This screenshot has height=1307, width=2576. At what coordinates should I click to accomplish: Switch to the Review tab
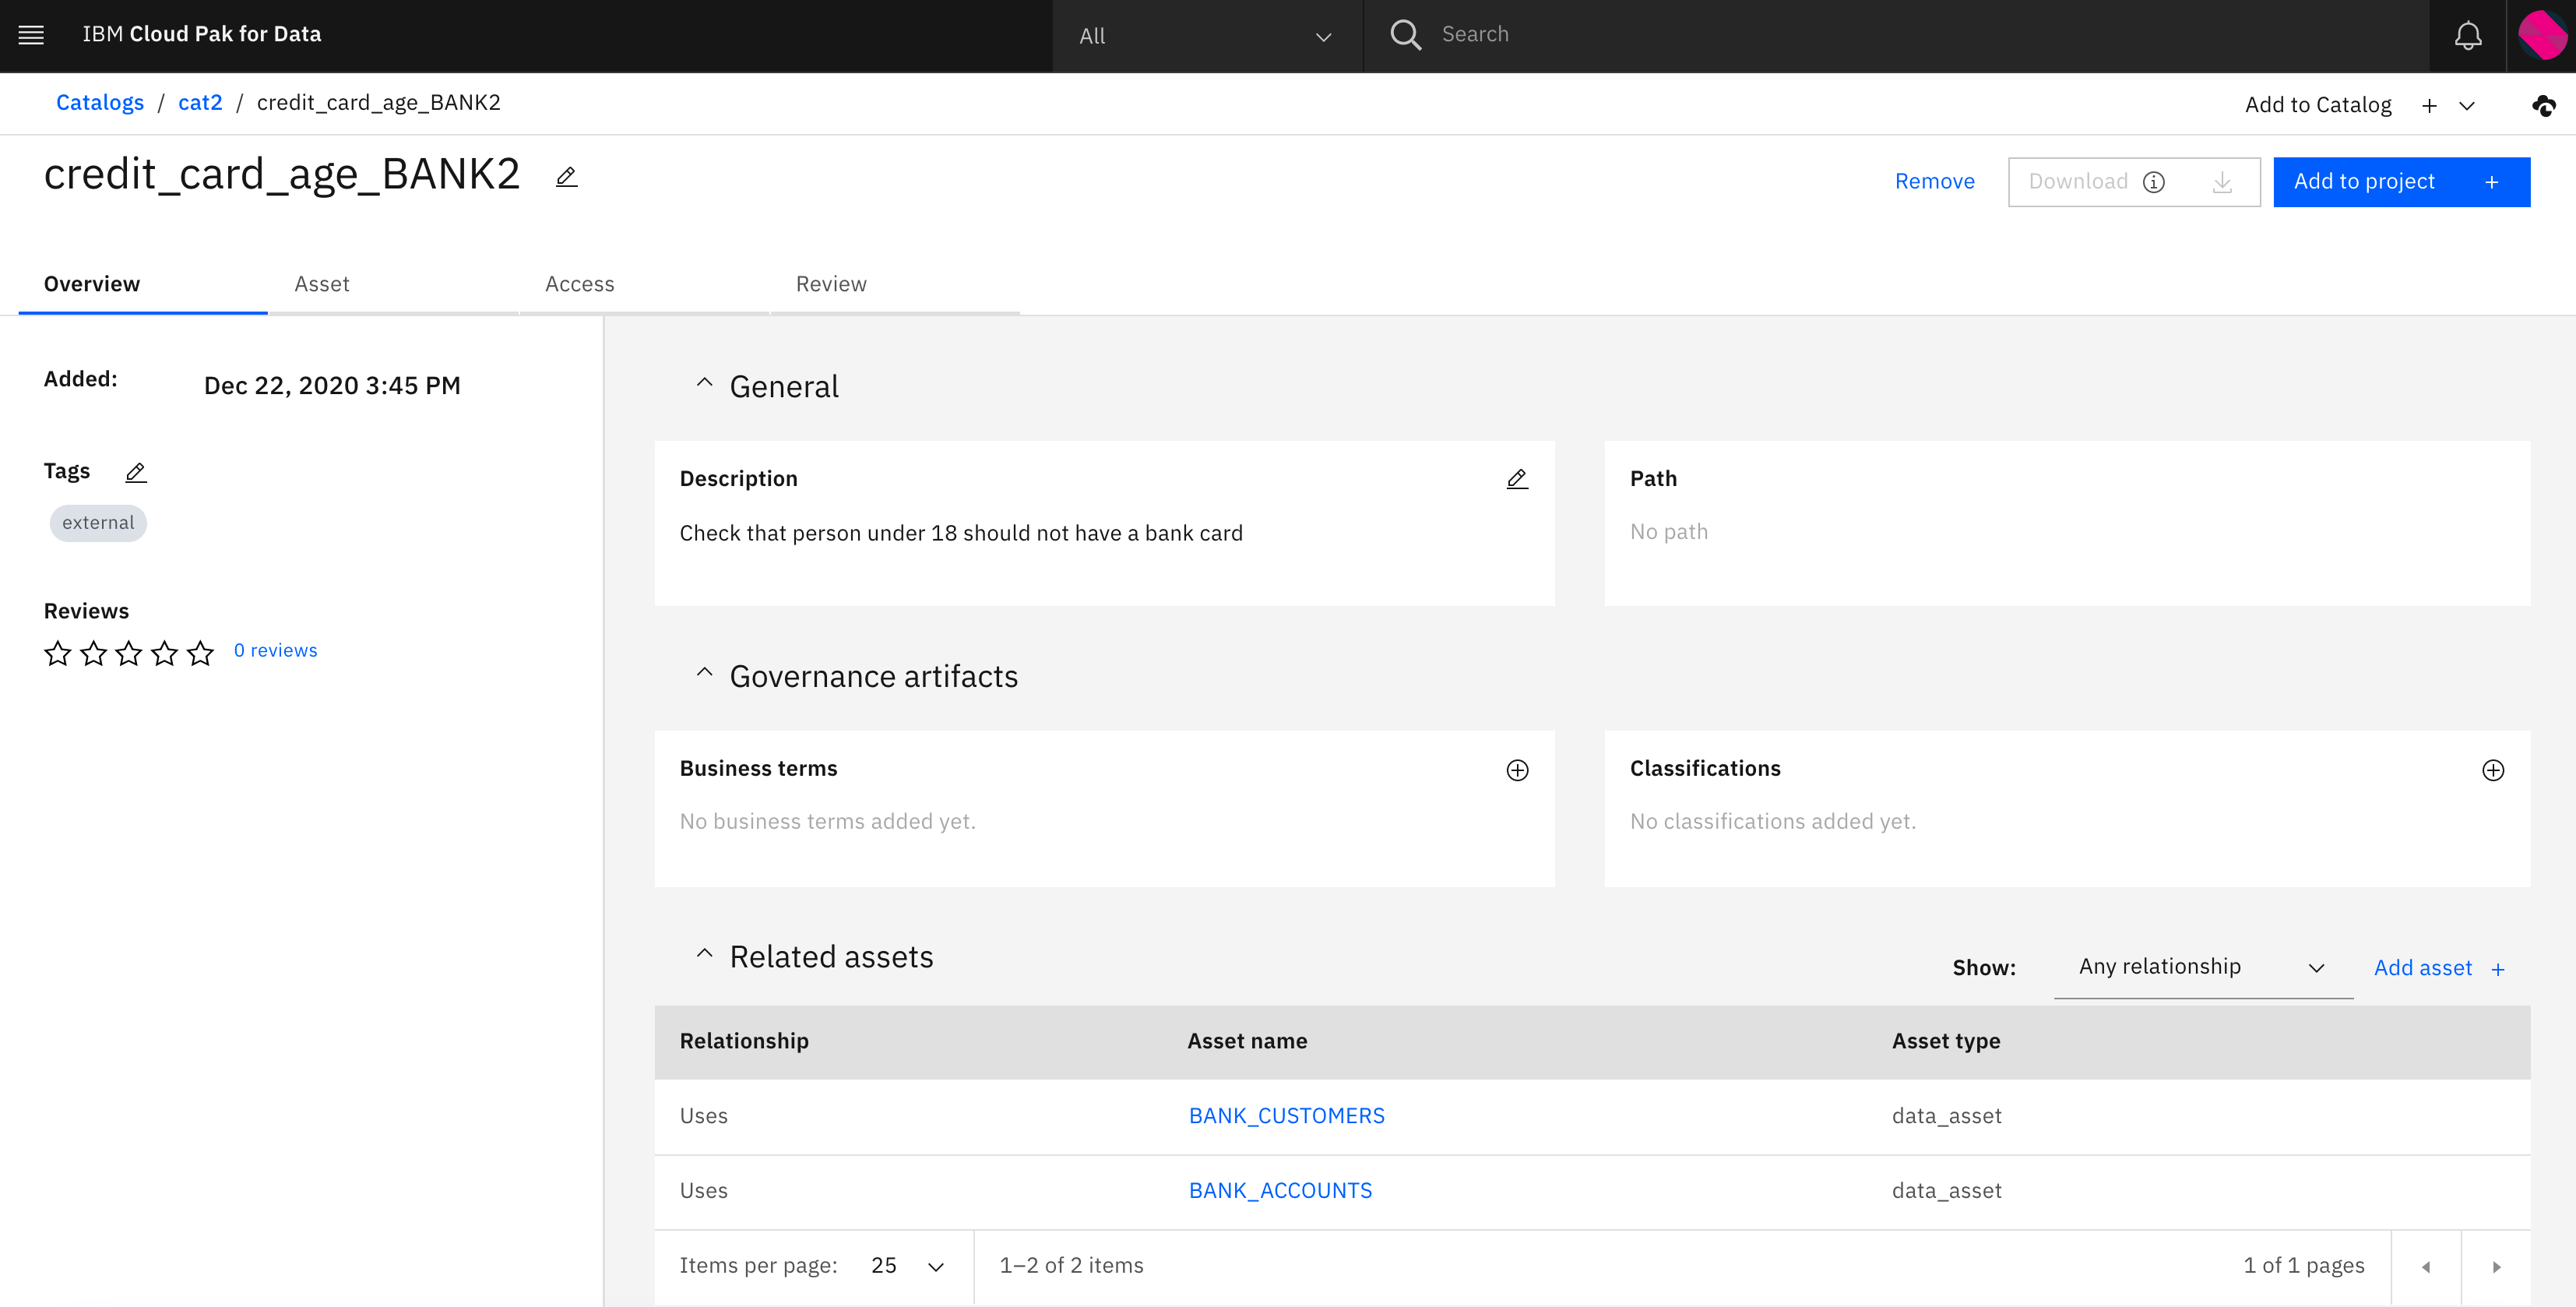tap(830, 284)
